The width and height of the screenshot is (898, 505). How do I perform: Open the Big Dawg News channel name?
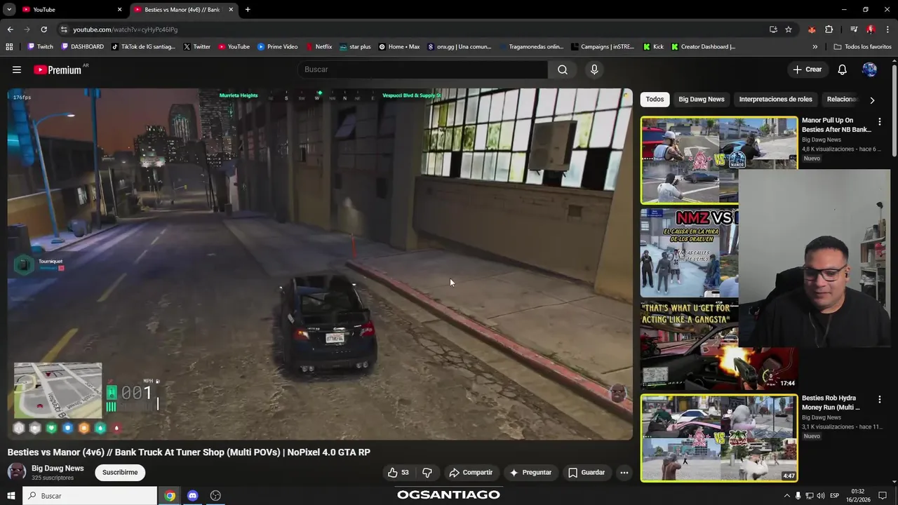(58, 469)
